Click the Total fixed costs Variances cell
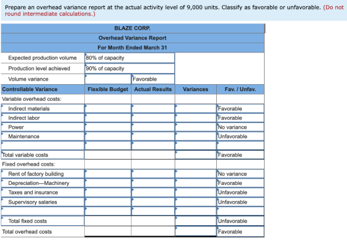 (196, 221)
